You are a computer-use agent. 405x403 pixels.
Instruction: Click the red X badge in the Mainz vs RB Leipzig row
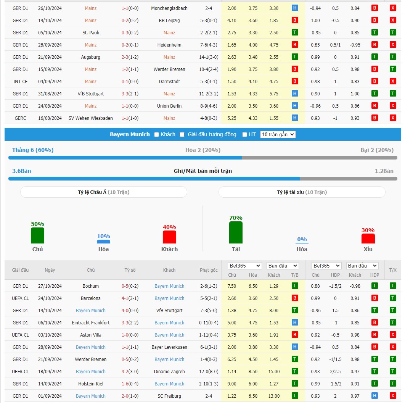392,20
